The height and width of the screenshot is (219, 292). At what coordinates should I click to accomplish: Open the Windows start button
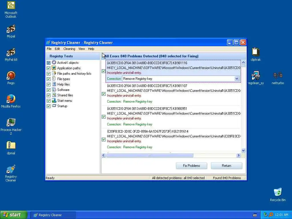click(14, 215)
